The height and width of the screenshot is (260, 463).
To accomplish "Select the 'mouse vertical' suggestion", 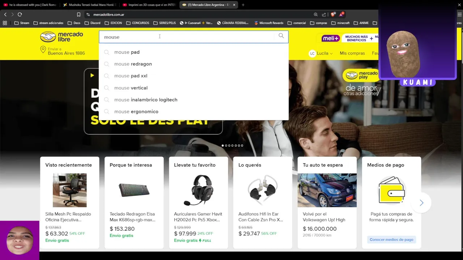I will click(x=194, y=88).
